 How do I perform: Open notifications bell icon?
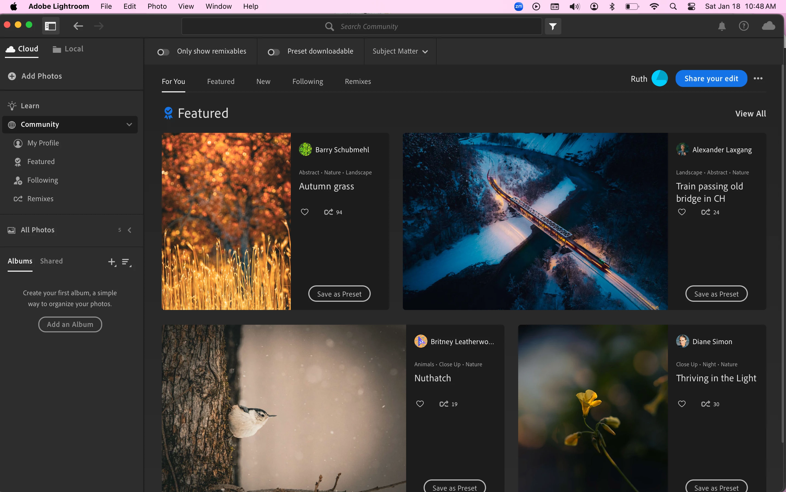722,26
